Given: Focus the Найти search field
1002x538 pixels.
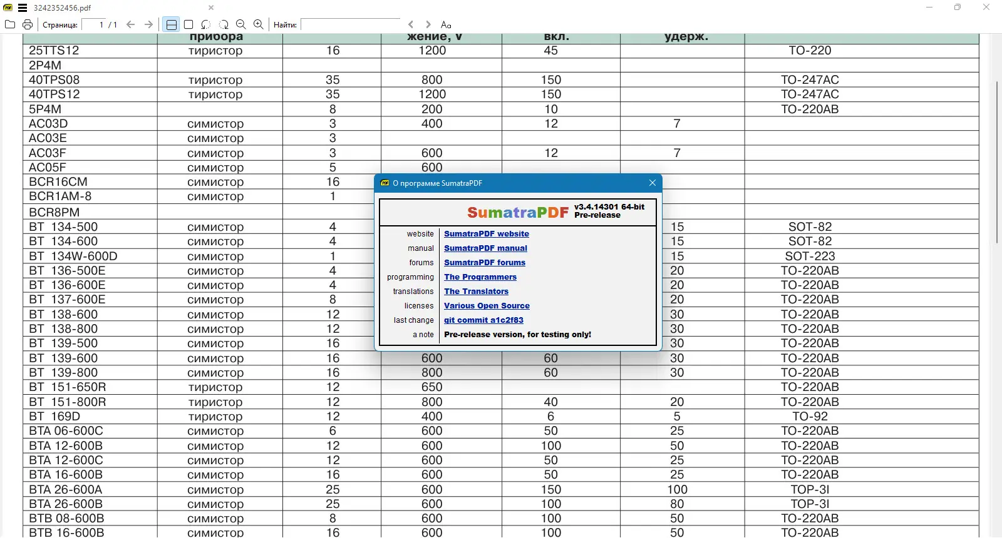Looking at the screenshot, I should pyautogui.click(x=351, y=24).
